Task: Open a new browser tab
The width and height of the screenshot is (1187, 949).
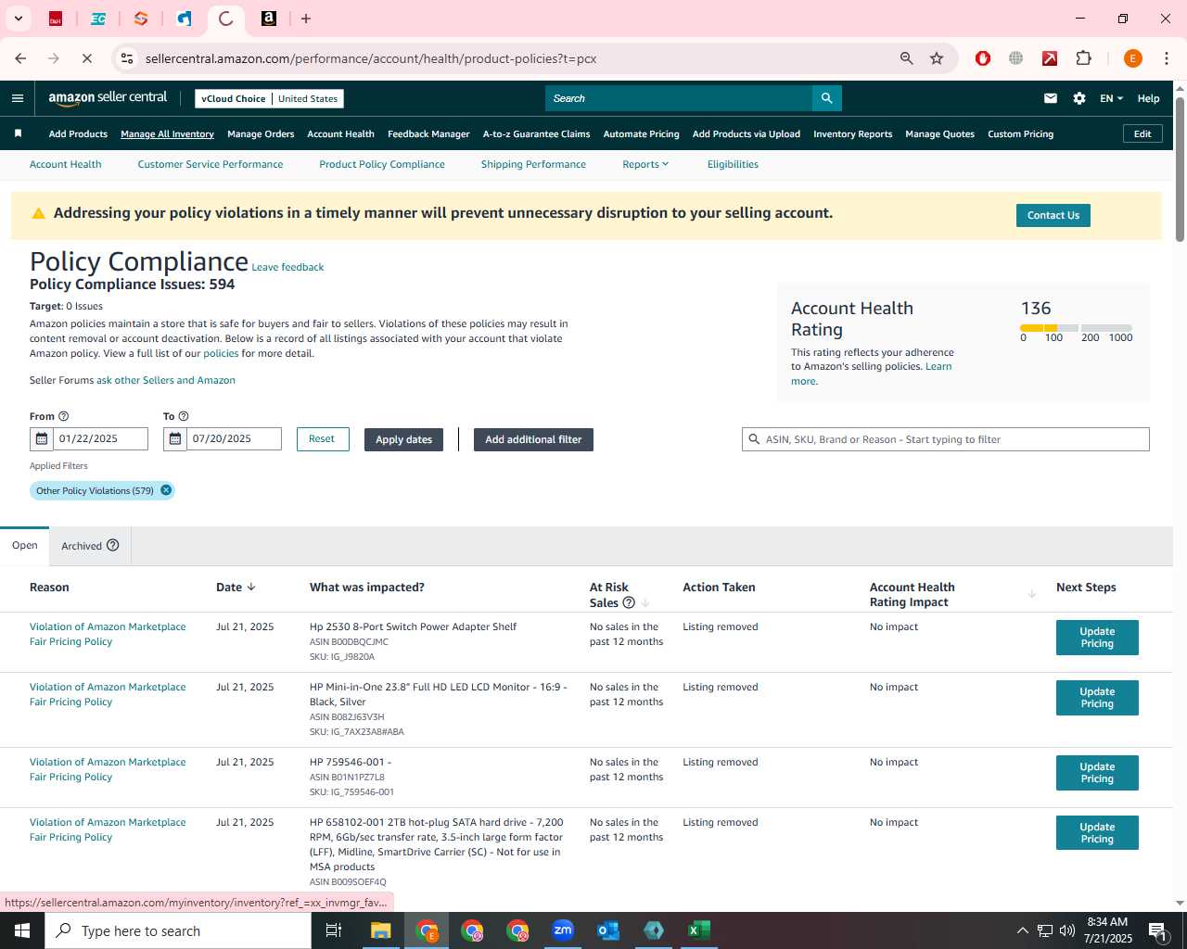Action: pos(306,19)
